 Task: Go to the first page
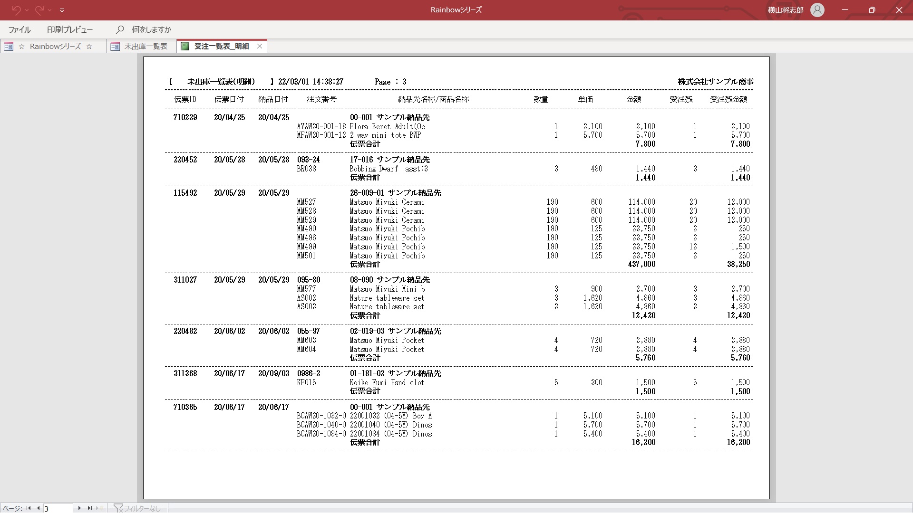pyautogui.click(x=29, y=508)
